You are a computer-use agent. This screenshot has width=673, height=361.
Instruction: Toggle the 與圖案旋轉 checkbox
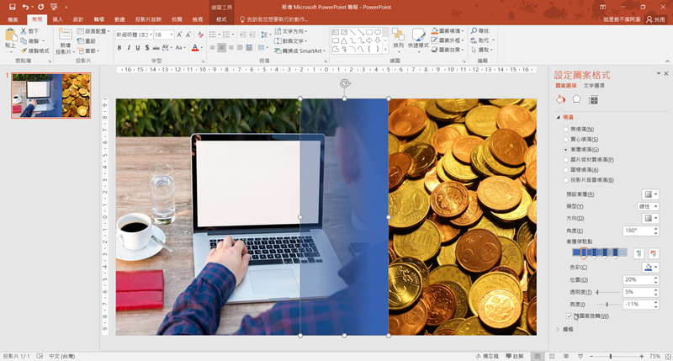(x=570, y=316)
